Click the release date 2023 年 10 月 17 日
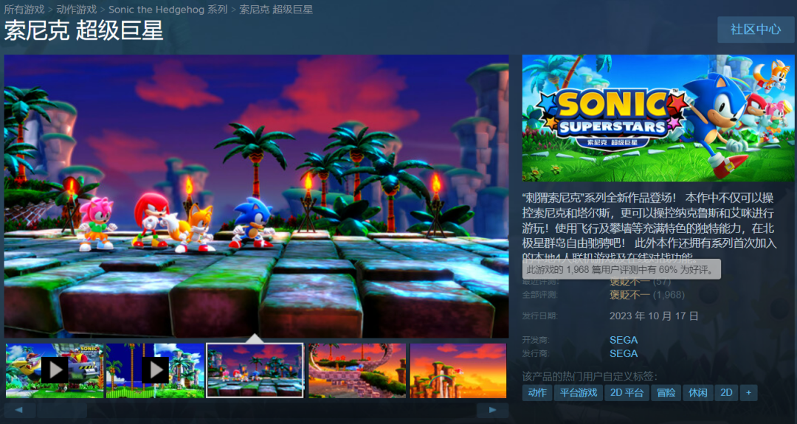 [654, 316]
